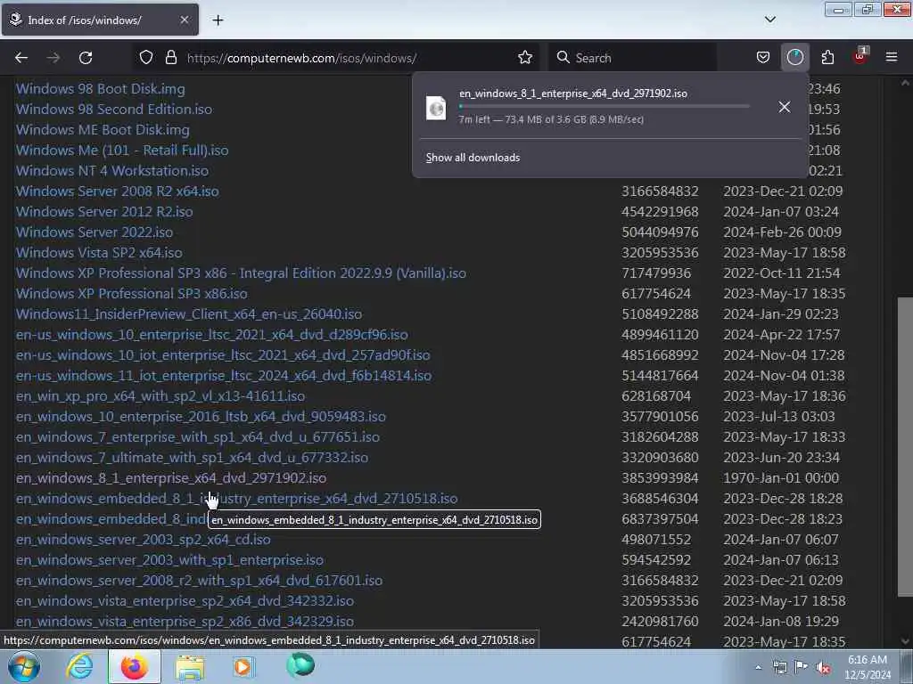Close the Index of /isos/windows/ tab

184,20
